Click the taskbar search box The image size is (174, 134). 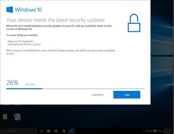click(18, 131)
